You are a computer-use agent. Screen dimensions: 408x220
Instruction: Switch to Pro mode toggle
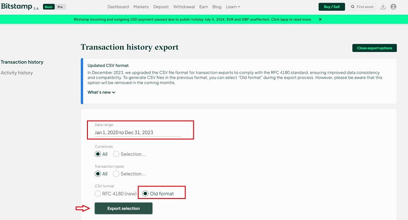pos(61,7)
